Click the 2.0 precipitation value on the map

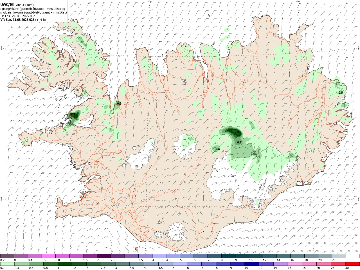[237, 132]
